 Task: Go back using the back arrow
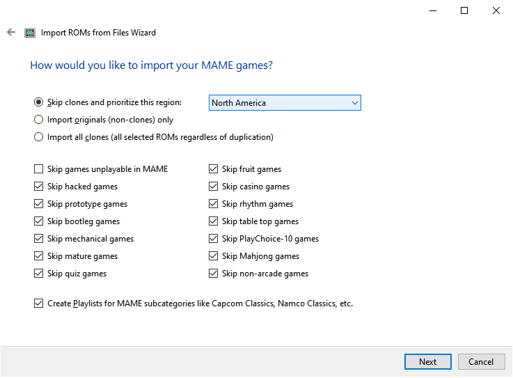11,32
